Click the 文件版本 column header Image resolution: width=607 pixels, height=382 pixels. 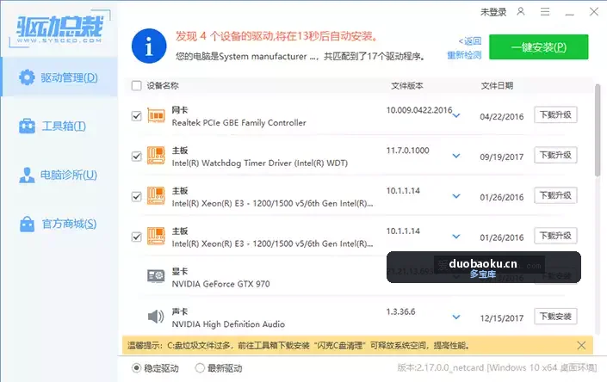407,85
